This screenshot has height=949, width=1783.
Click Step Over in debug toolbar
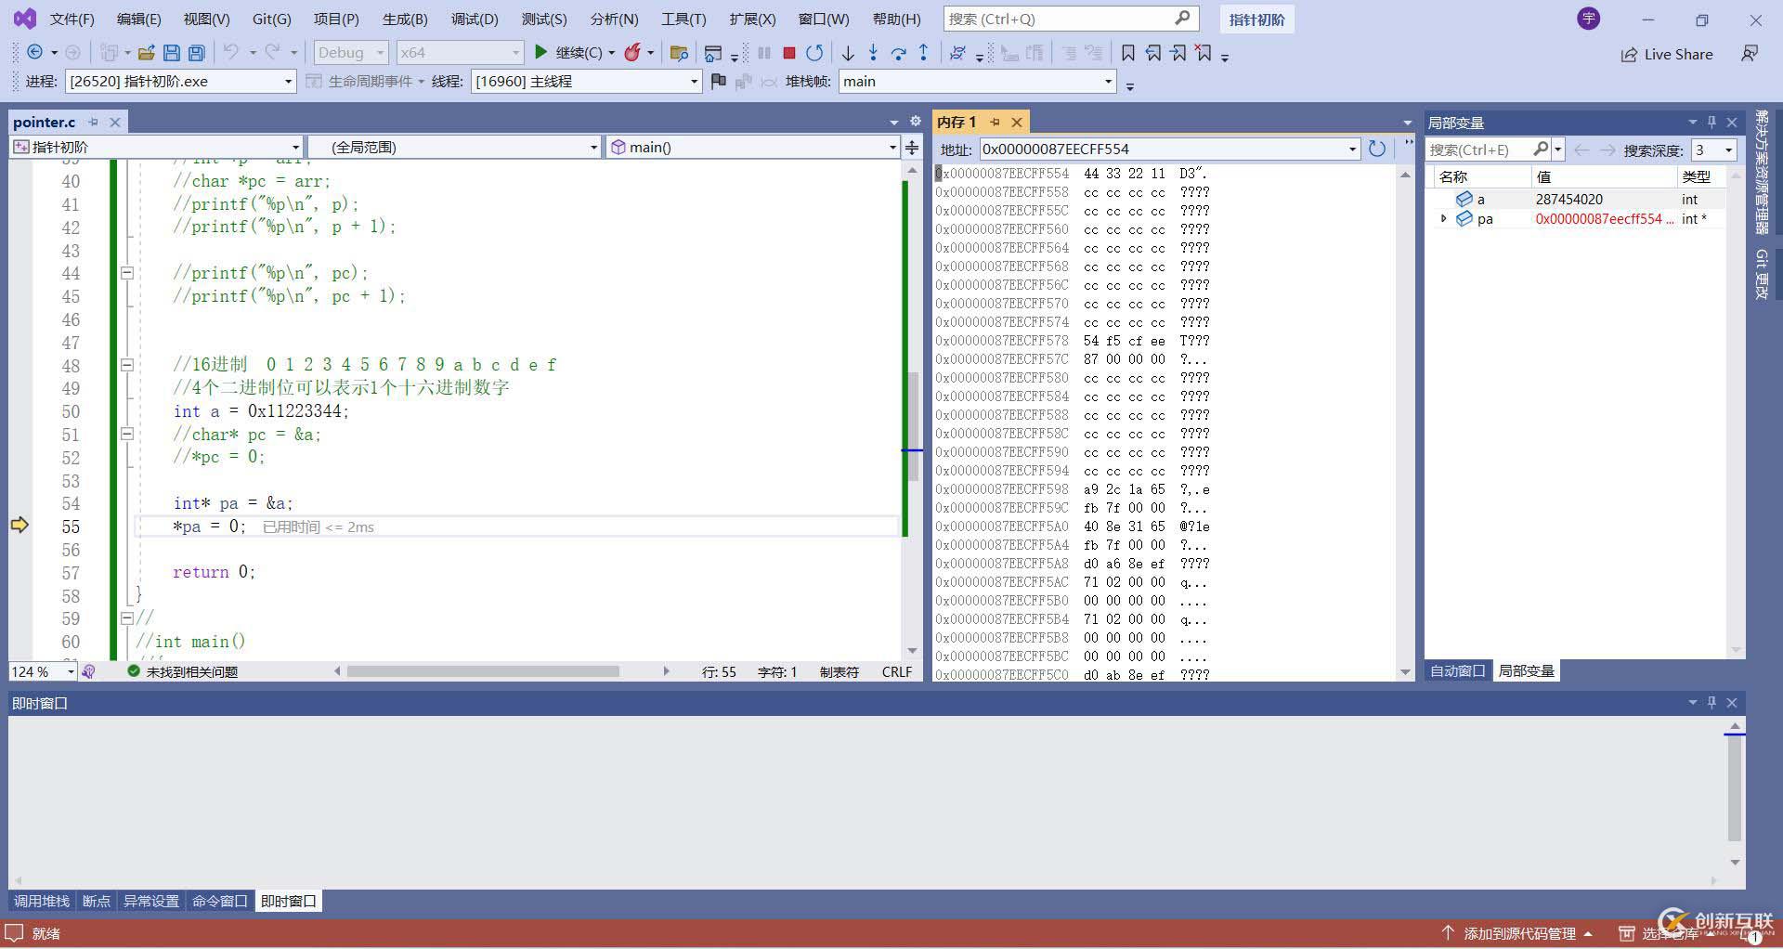click(x=898, y=53)
